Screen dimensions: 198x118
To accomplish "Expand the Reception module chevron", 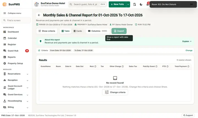I will click(x=28, y=80).
